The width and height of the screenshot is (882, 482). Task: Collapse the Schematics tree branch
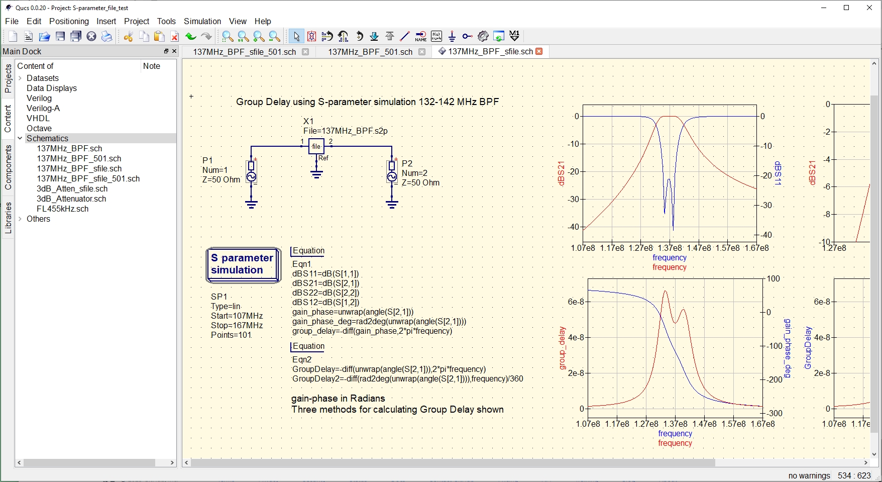[20, 138]
